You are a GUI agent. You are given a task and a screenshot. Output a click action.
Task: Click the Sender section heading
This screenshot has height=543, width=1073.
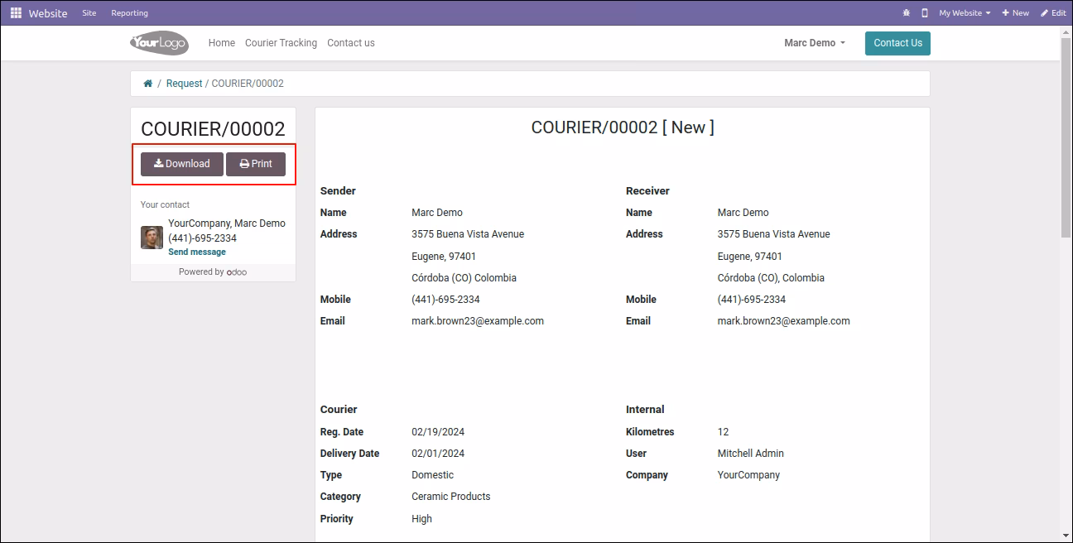338,191
